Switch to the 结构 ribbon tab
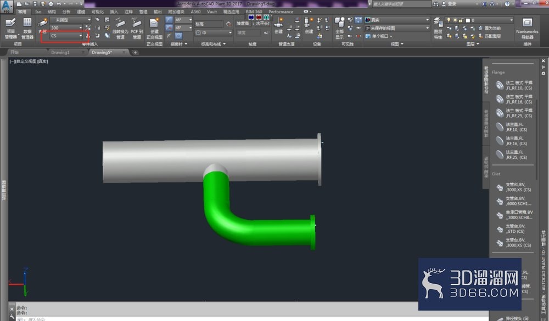549x321 pixels. [52, 12]
